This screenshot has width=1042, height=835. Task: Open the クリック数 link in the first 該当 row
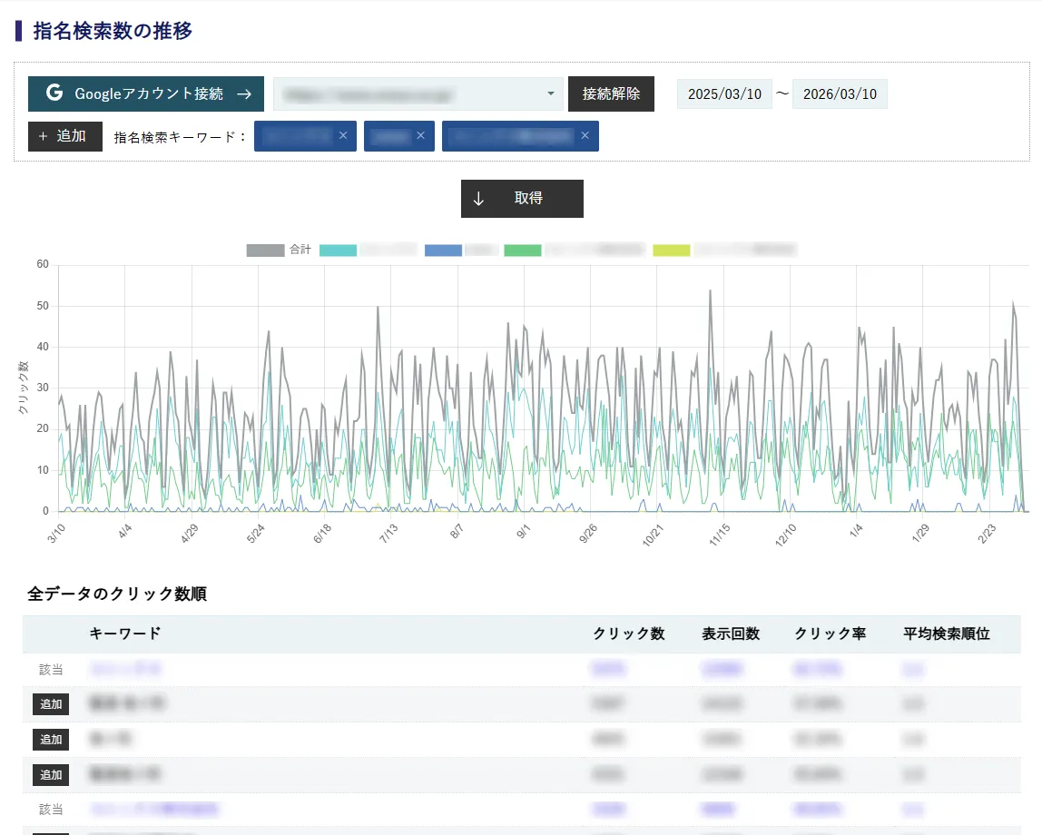click(x=609, y=669)
